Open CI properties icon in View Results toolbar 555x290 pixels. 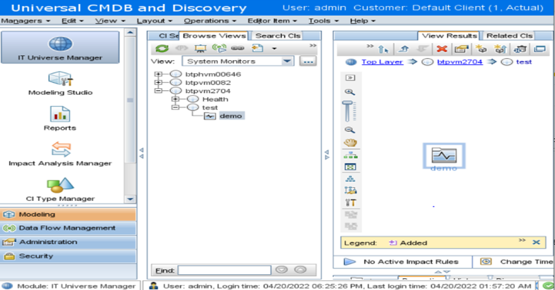point(461,49)
